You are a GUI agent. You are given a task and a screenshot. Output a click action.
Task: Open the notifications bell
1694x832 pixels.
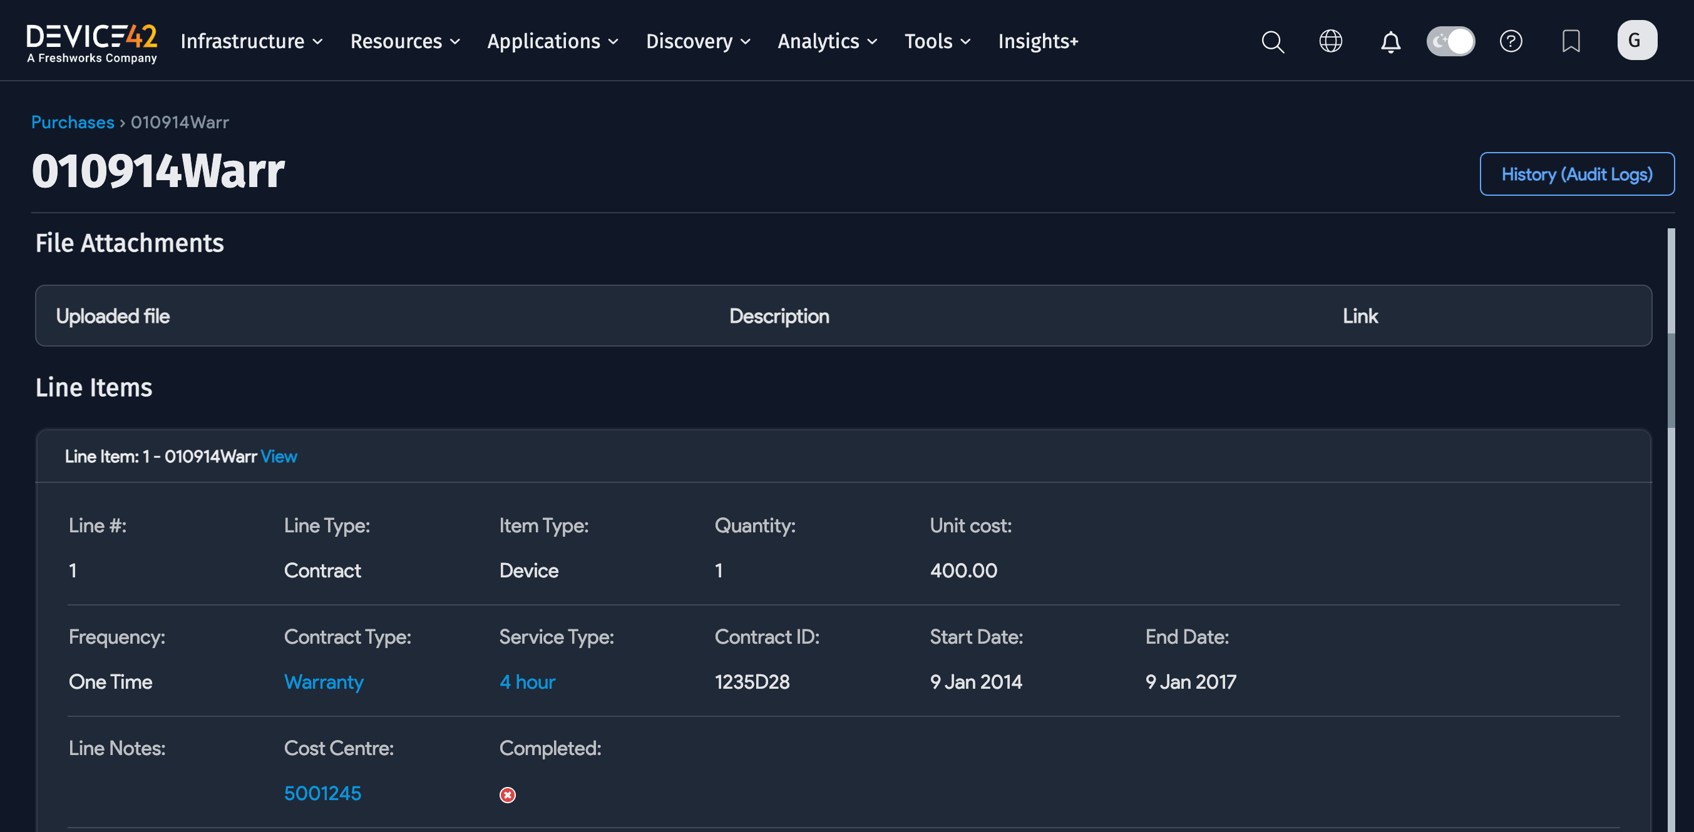click(x=1390, y=42)
